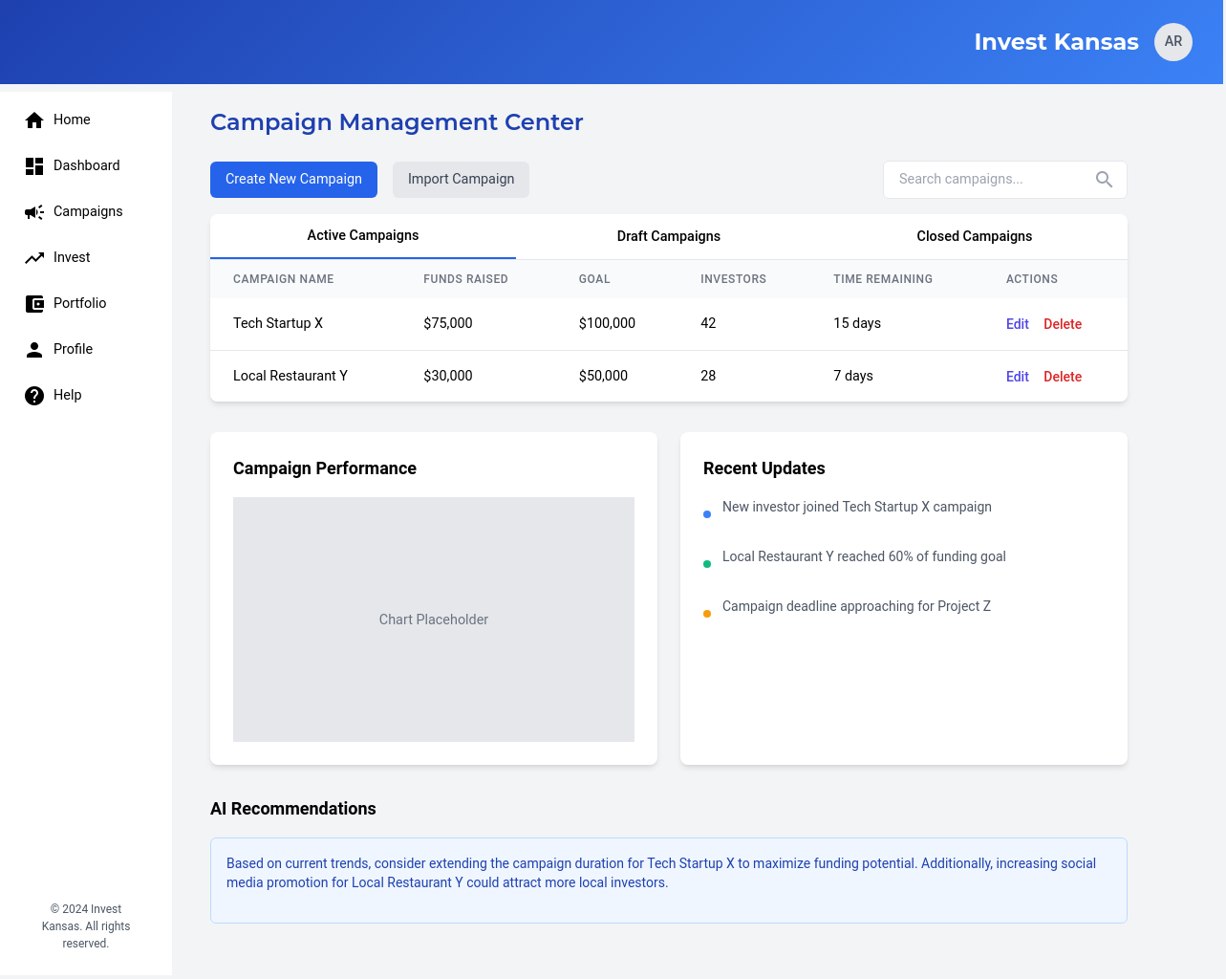Select the Campaigns megaphone icon

tap(34, 212)
